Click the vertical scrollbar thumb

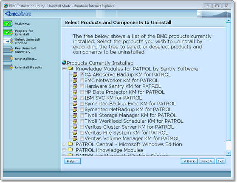click(x=229, y=82)
